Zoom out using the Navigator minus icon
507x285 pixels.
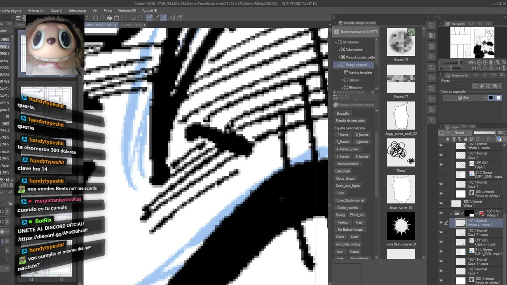tap(479, 62)
